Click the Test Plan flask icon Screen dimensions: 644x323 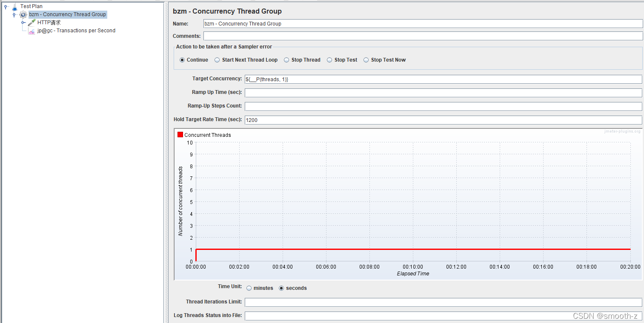(14, 6)
